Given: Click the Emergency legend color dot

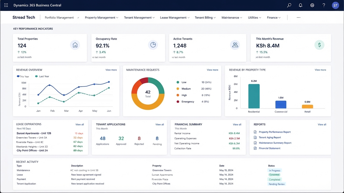Looking at the screenshot, I should [178, 102].
